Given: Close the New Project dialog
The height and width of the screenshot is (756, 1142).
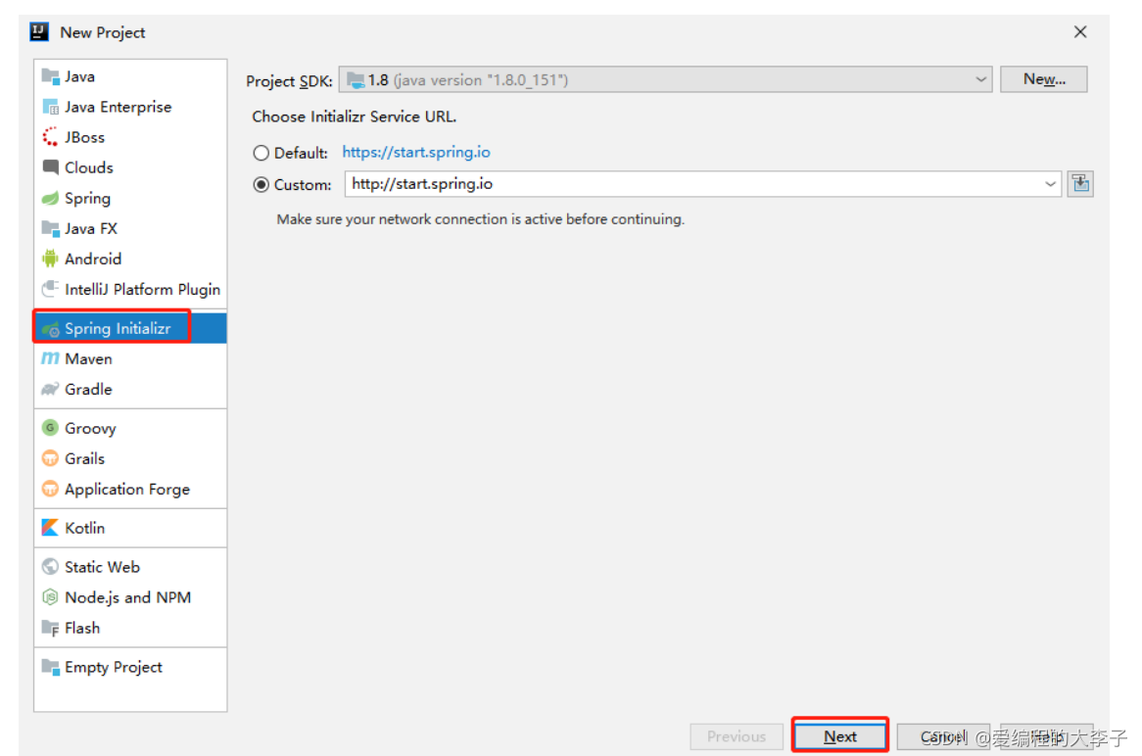Looking at the screenshot, I should pyautogui.click(x=1080, y=32).
